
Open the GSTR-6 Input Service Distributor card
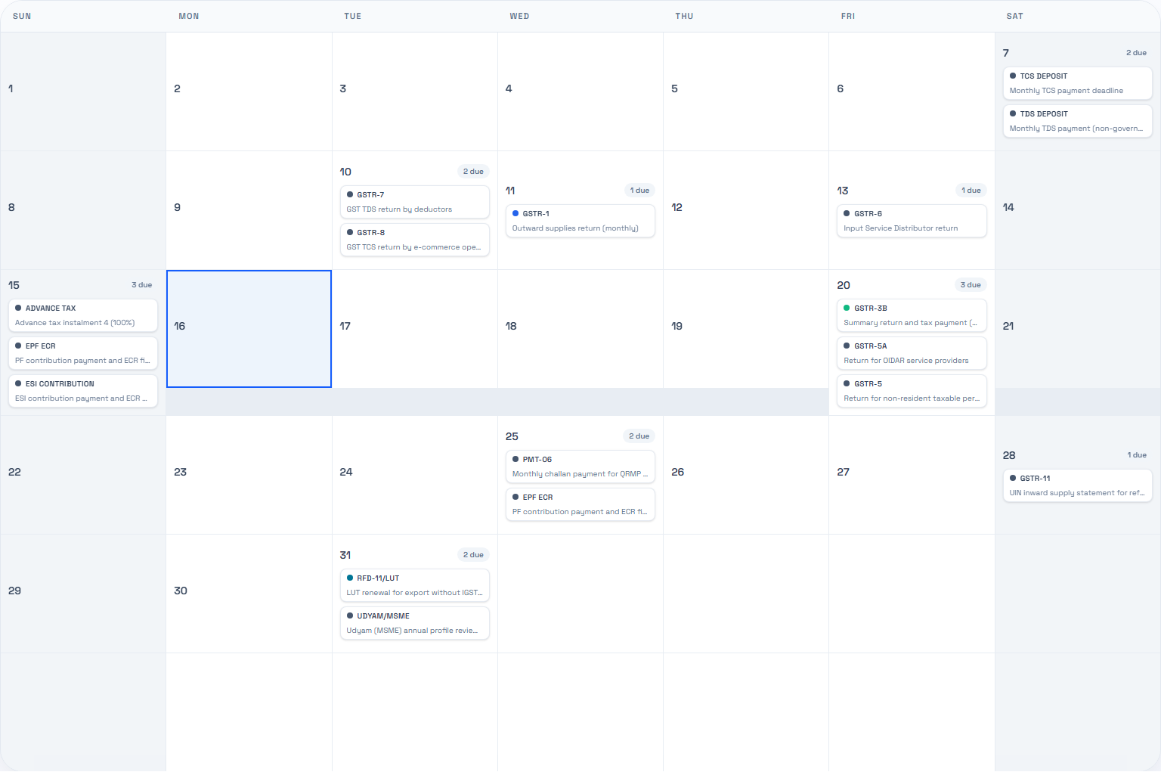(x=912, y=221)
